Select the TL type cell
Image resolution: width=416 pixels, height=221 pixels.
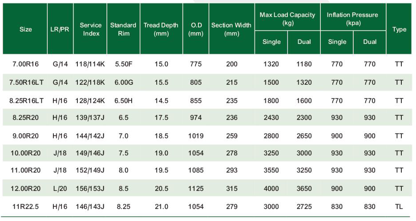pyautogui.click(x=399, y=207)
